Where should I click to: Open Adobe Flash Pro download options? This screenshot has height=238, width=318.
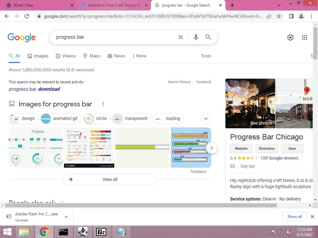click(x=66, y=217)
